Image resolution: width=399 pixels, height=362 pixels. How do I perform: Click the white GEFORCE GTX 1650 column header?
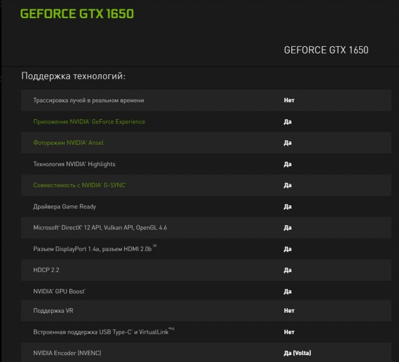(326, 50)
